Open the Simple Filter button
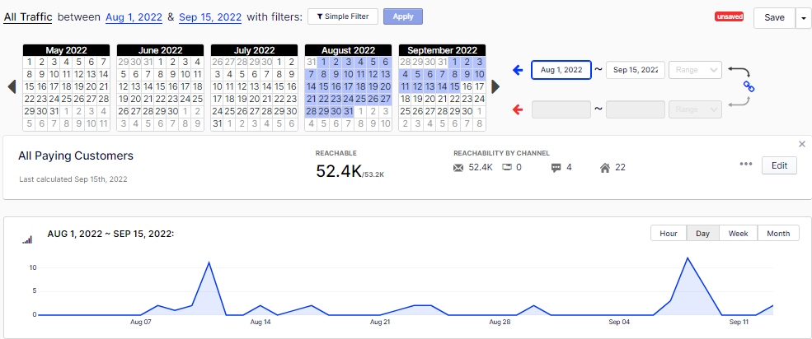The height and width of the screenshot is (339, 812). [343, 16]
